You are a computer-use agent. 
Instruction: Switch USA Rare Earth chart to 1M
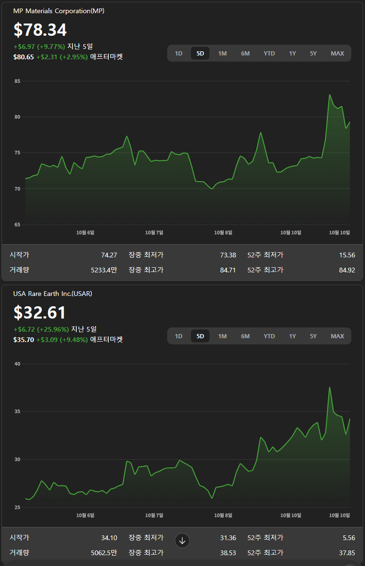coord(222,336)
